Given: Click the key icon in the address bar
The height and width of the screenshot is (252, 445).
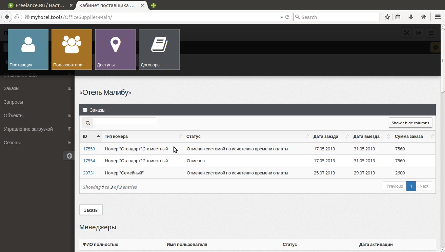Looking at the screenshot, I should click(x=16, y=17).
